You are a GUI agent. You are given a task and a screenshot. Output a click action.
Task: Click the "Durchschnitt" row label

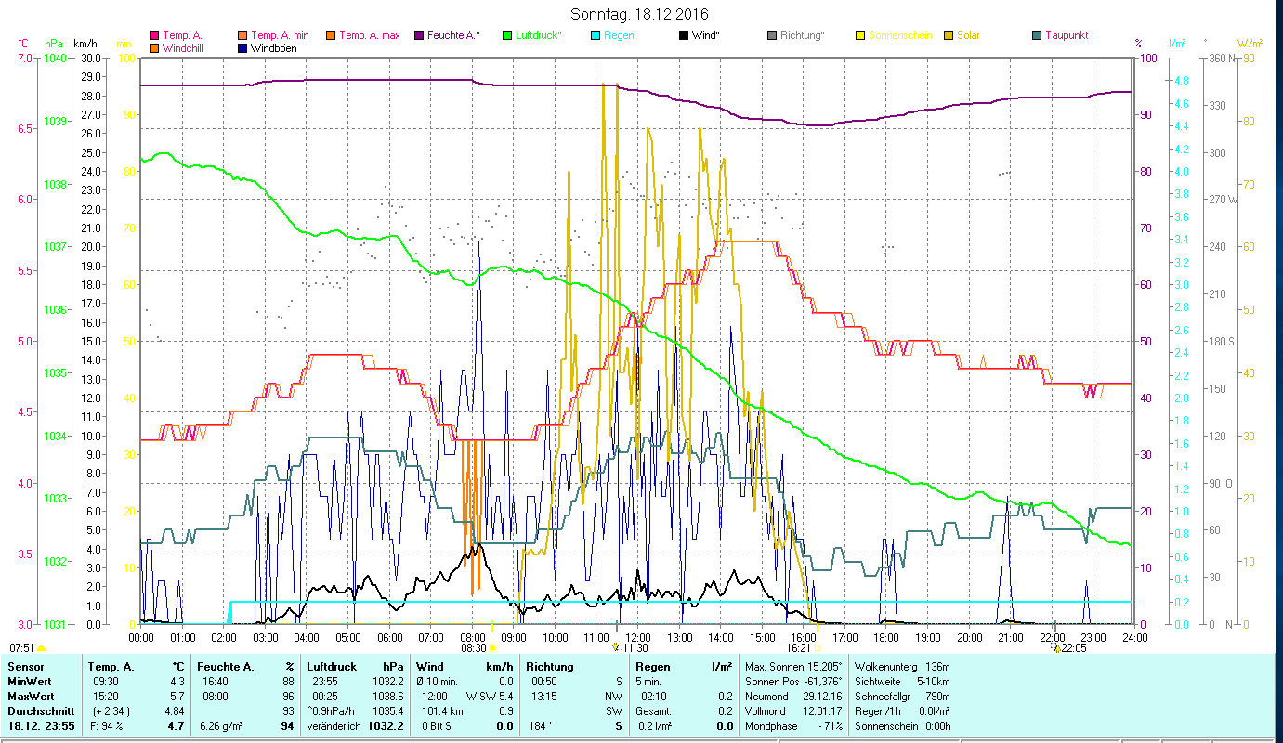[x=39, y=711]
